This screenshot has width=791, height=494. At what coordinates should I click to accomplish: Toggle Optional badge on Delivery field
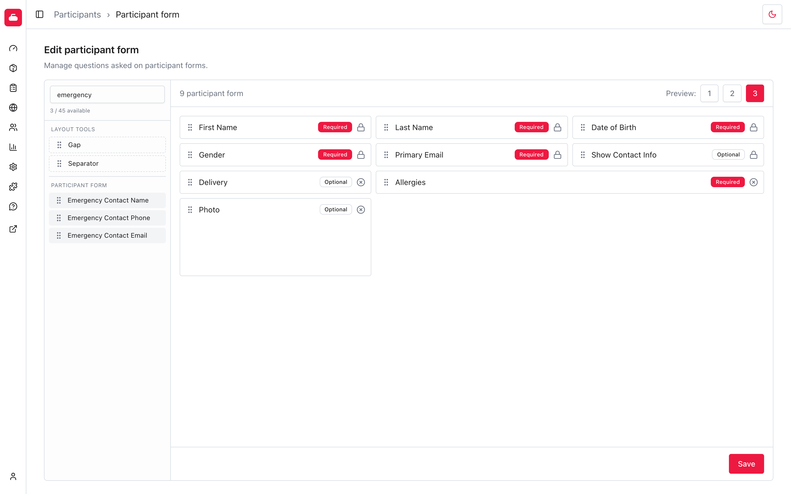point(336,182)
